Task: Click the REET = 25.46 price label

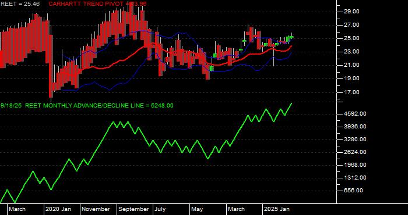Action: [20, 4]
